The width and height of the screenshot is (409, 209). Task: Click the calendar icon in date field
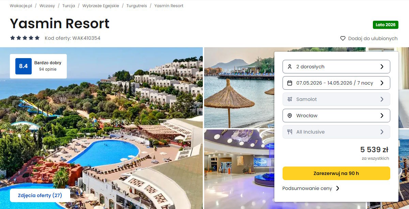290,83
